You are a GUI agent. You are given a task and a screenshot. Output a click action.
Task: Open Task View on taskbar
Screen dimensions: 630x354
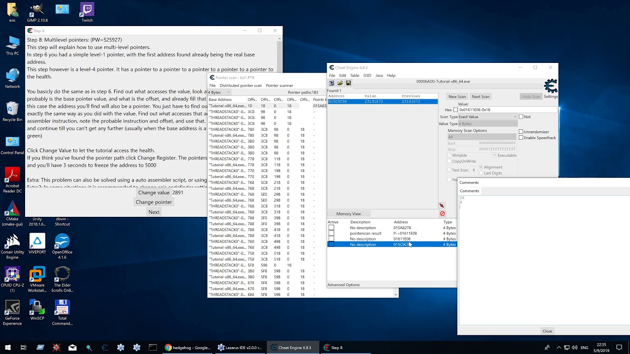24,348
